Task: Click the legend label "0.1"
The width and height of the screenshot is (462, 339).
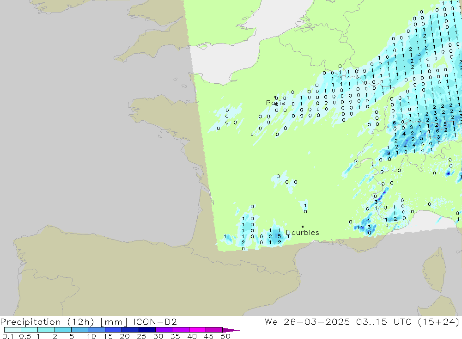Action: point(8,336)
